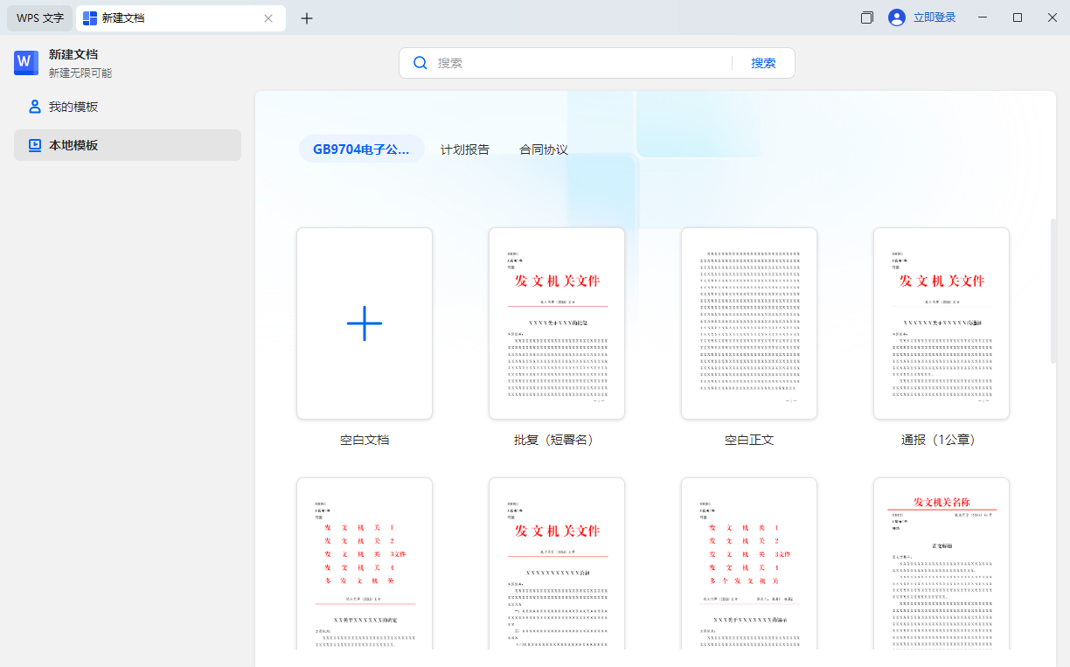Switch to the 计划报告 category
Screen dimensions: 1070x667
point(464,149)
